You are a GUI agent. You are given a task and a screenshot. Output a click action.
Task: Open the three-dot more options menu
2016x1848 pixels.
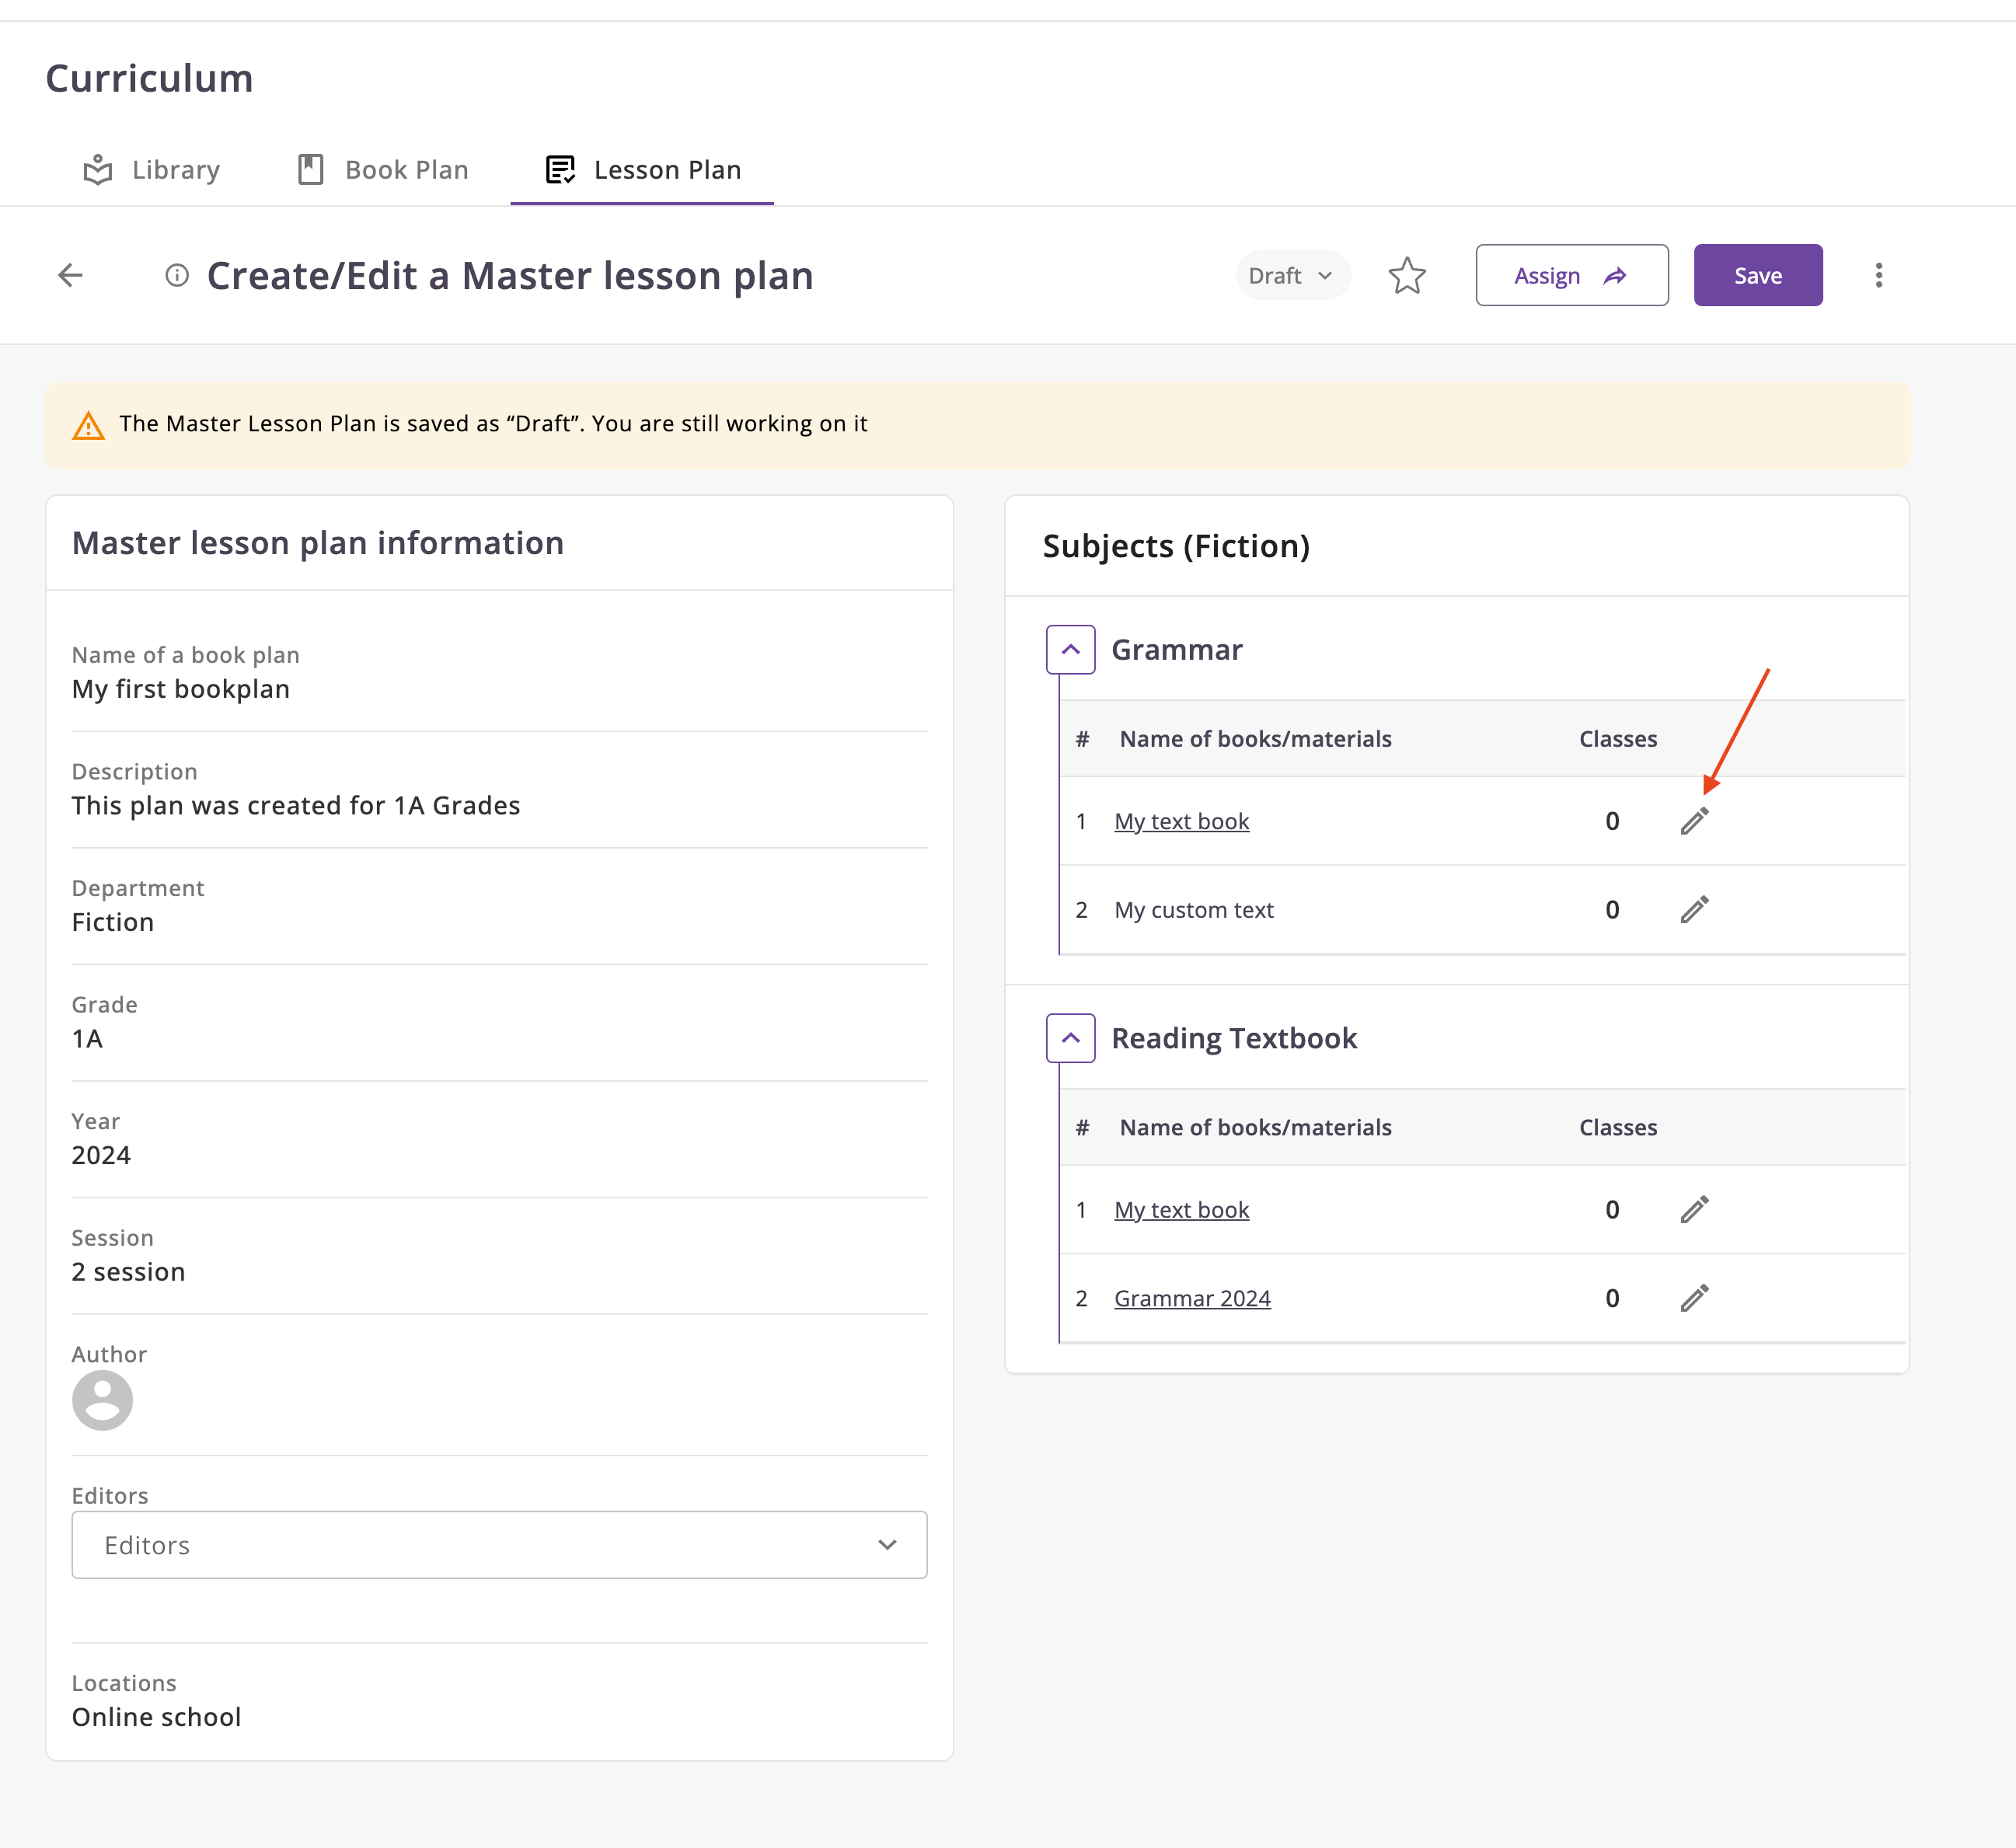[x=1878, y=275]
